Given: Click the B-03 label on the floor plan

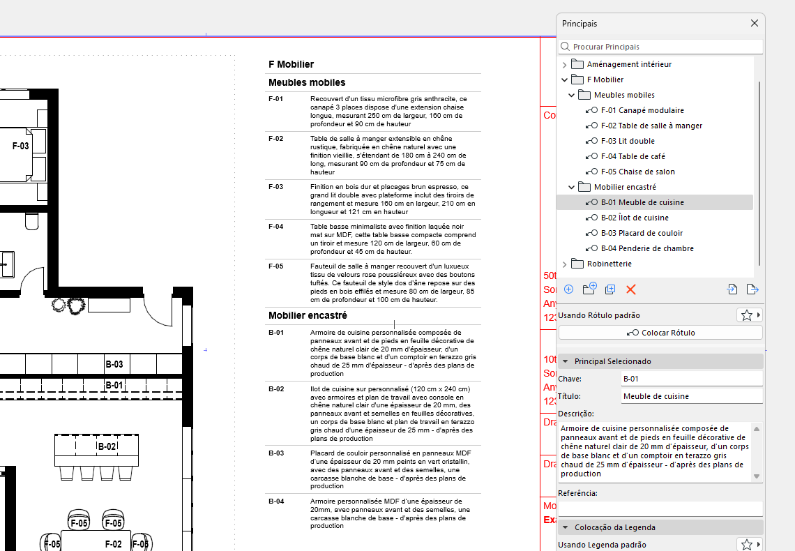Looking at the screenshot, I should (114, 365).
